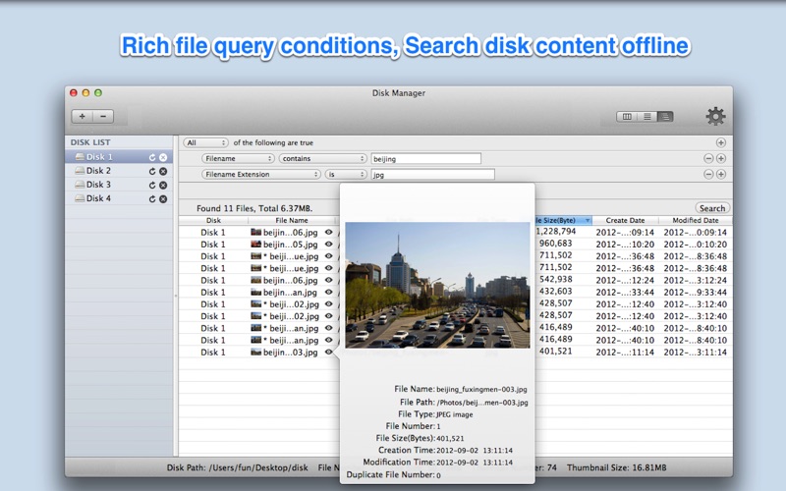The width and height of the screenshot is (786, 491).
Task: Switch to column view layout button
Action: tap(626, 117)
